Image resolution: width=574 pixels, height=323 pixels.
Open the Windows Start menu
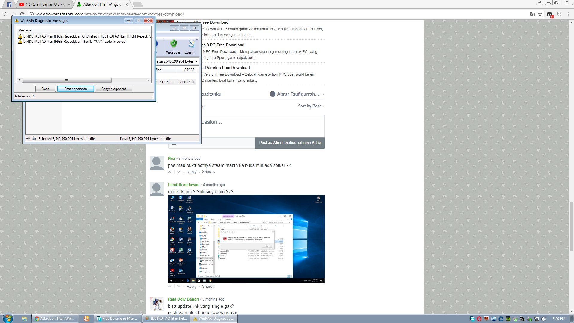[x=8, y=318]
